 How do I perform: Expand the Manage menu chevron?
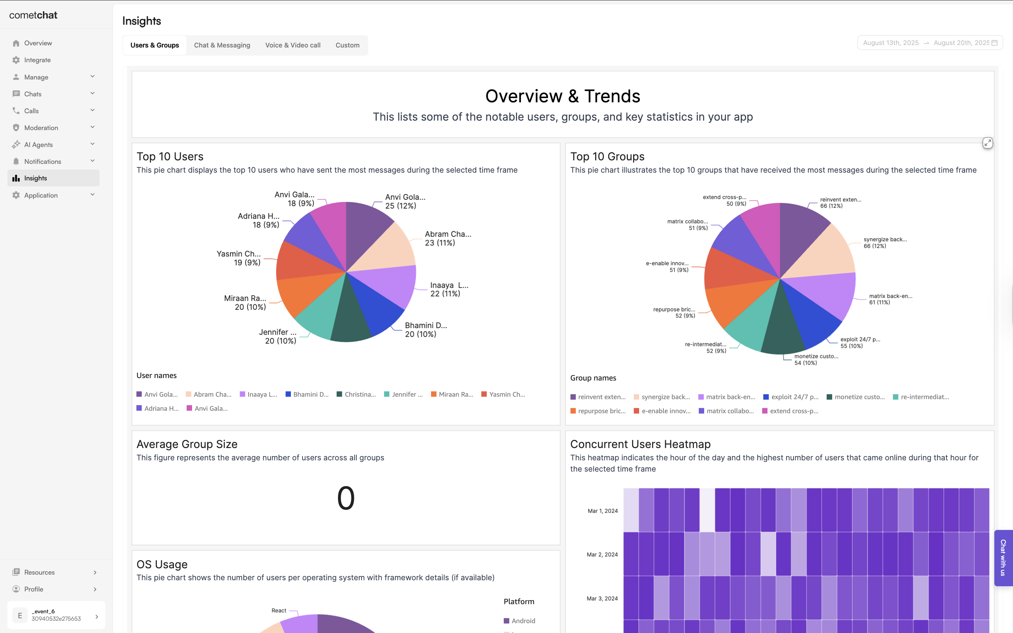coord(93,77)
